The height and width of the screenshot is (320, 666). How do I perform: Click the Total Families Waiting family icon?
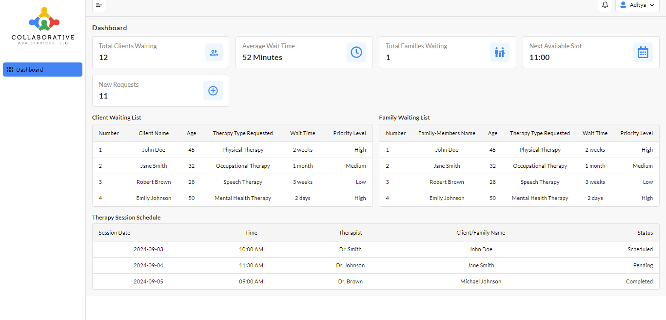click(x=500, y=52)
